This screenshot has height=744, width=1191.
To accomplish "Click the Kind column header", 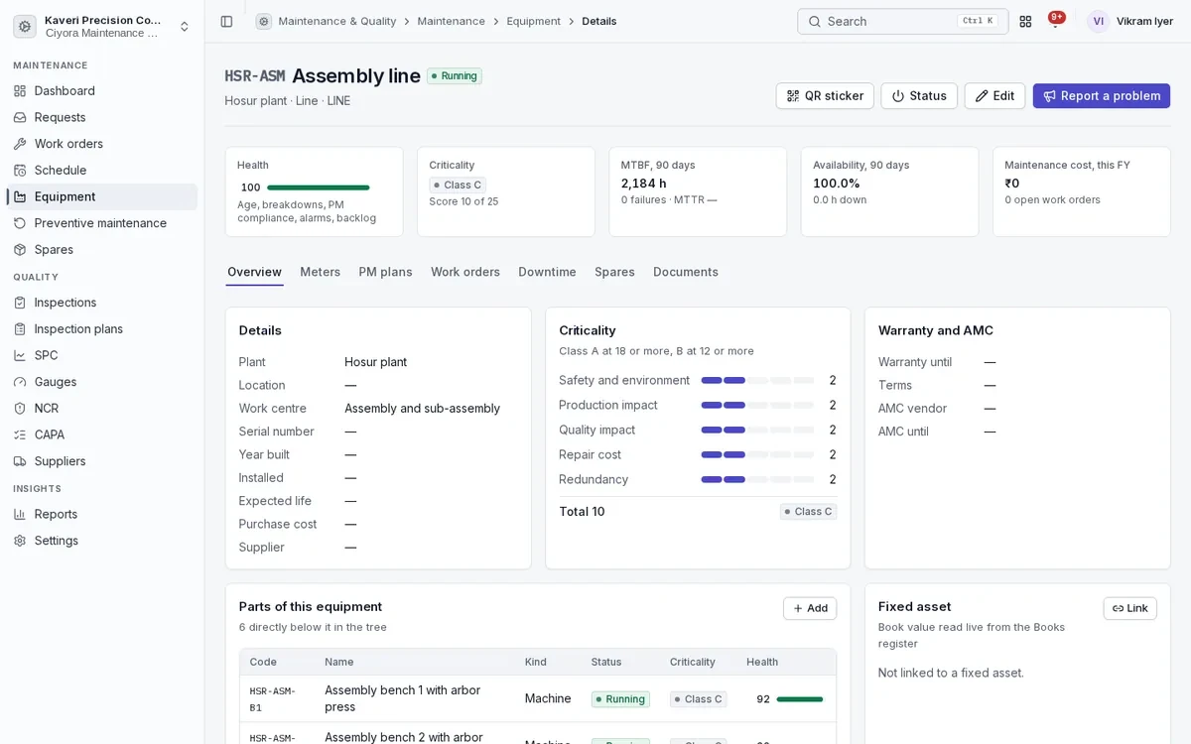I will coord(536,662).
